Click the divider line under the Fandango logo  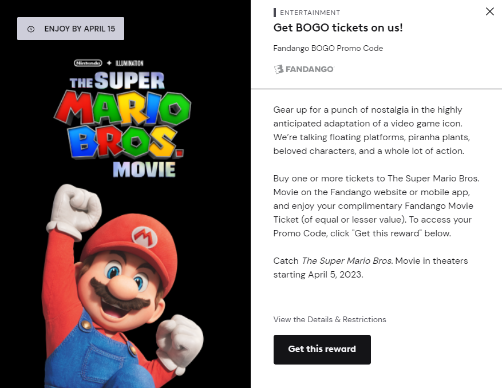375,88
